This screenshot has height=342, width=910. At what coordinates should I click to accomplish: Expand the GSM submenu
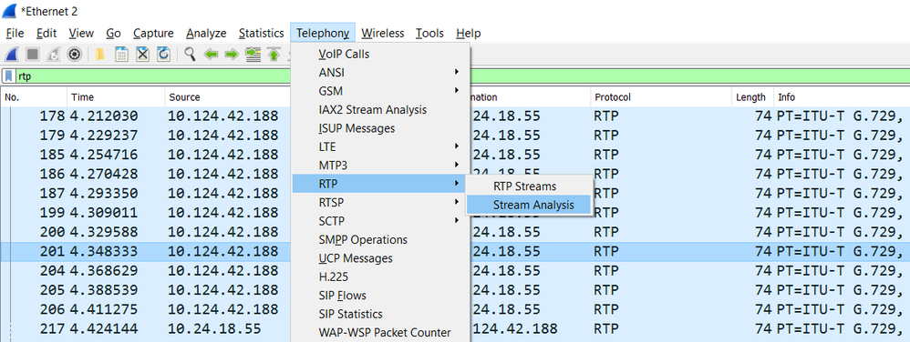tap(380, 91)
